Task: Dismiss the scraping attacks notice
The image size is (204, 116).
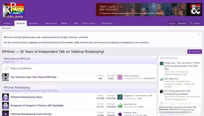Action: point(199,35)
